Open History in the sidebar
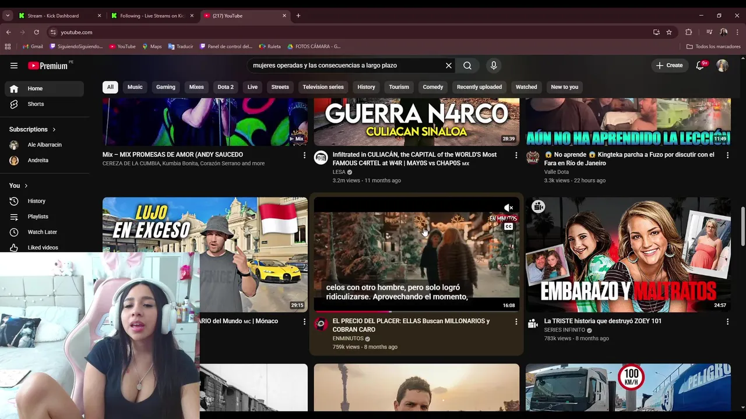This screenshot has width=746, height=419. (x=44, y=201)
